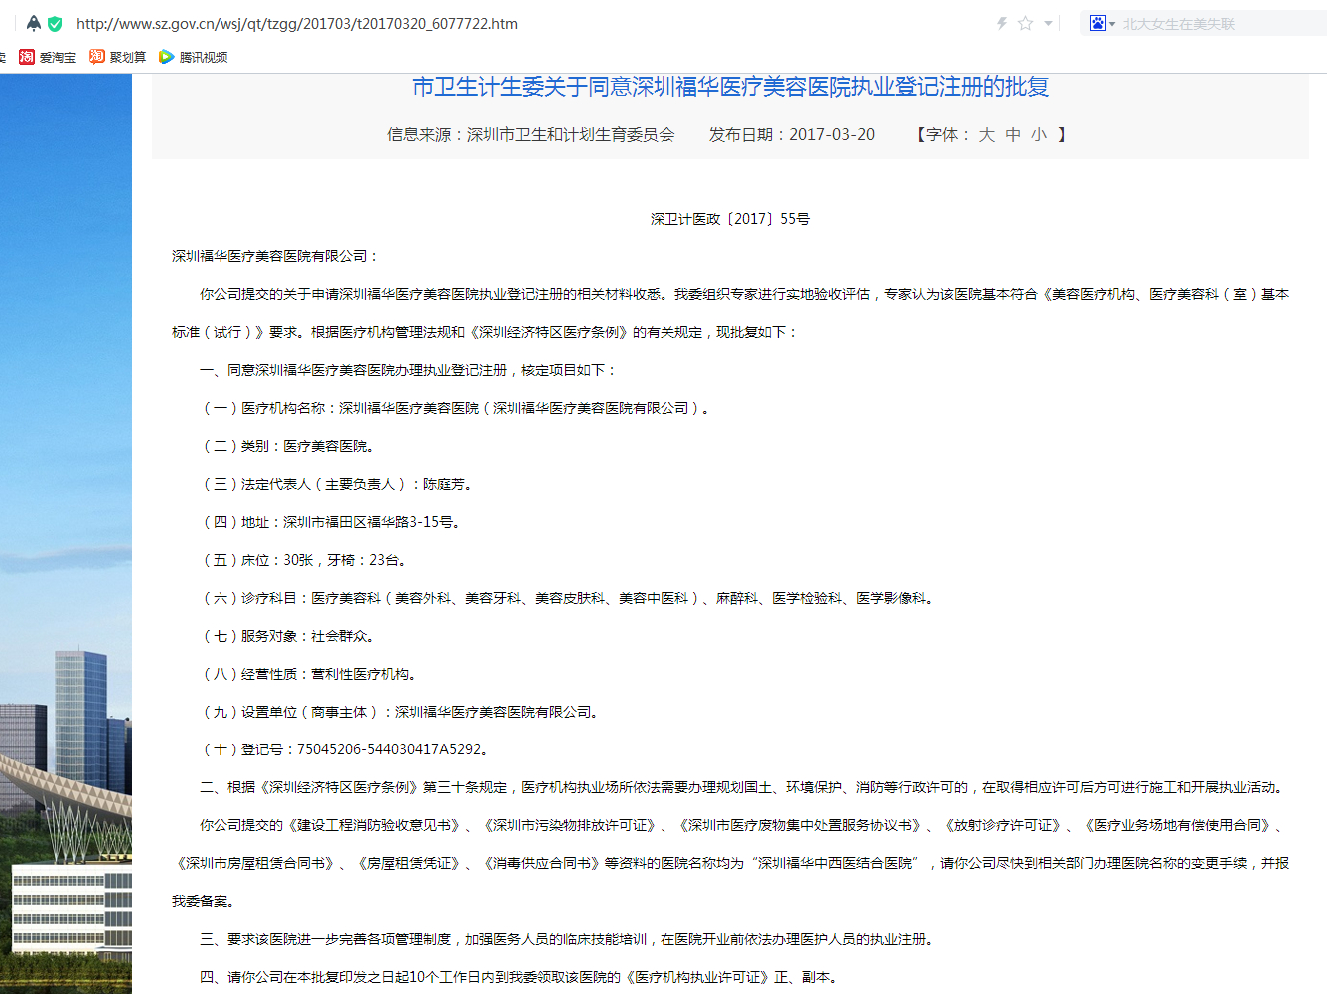The height and width of the screenshot is (994, 1327).
Task: Click the line （九）设置单位（商事主体）
Action: click(x=400, y=712)
